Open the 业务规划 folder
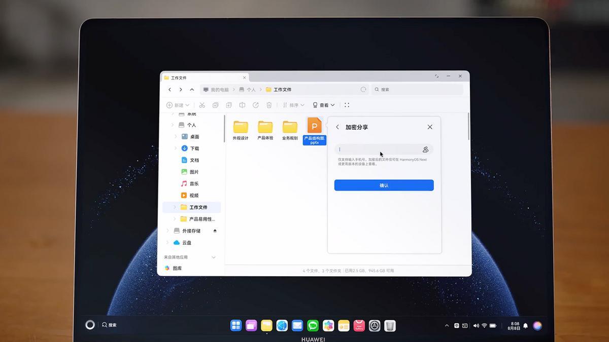This screenshot has width=609, height=342. pos(290,130)
